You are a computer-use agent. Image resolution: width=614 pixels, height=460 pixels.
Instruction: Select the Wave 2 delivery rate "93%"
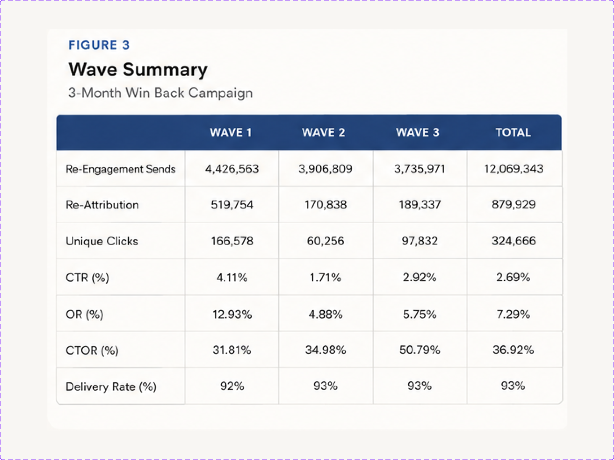(x=325, y=386)
